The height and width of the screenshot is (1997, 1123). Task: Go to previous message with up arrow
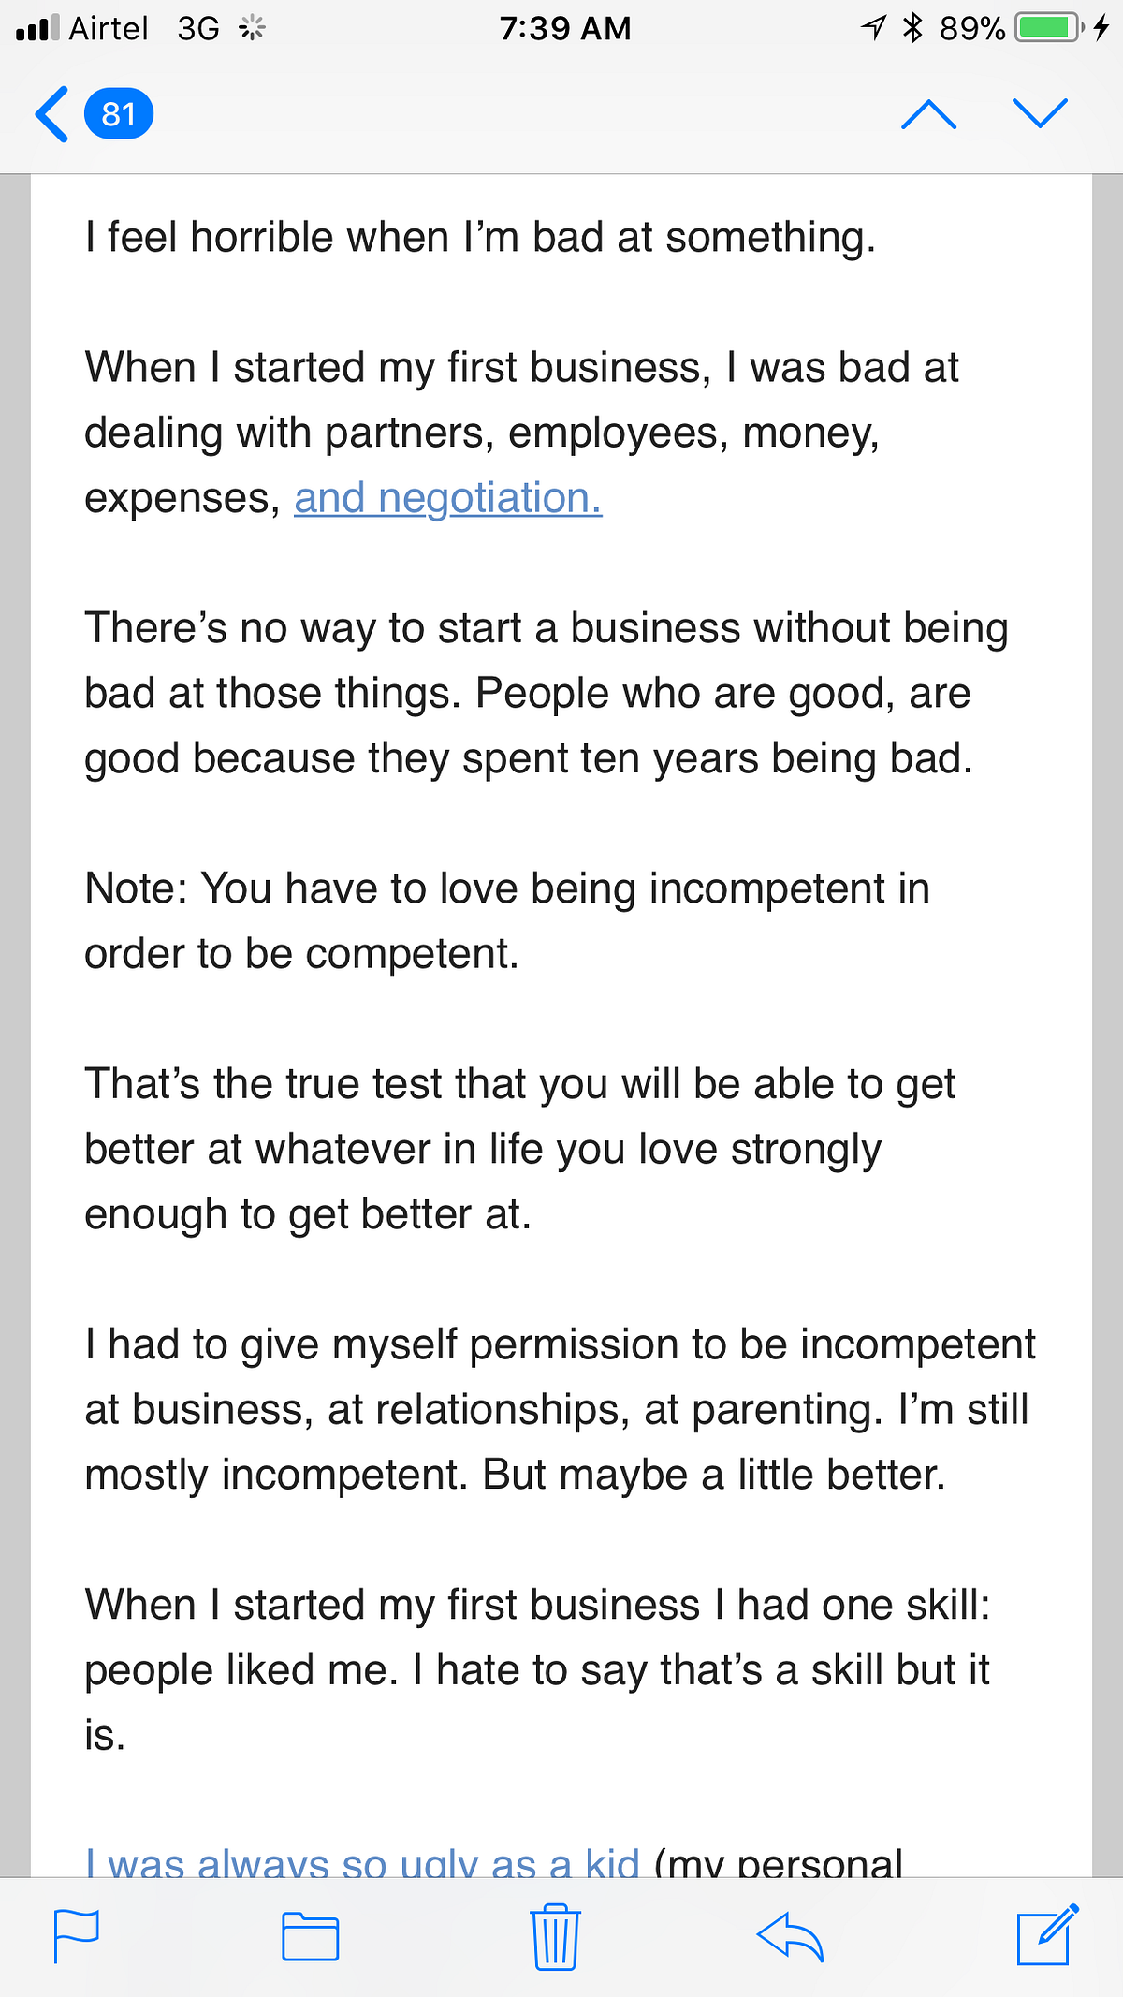coord(928,114)
